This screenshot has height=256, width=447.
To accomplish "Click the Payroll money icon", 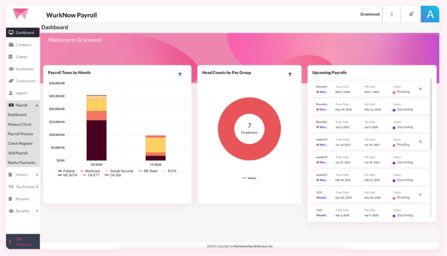I will [x=11, y=105].
